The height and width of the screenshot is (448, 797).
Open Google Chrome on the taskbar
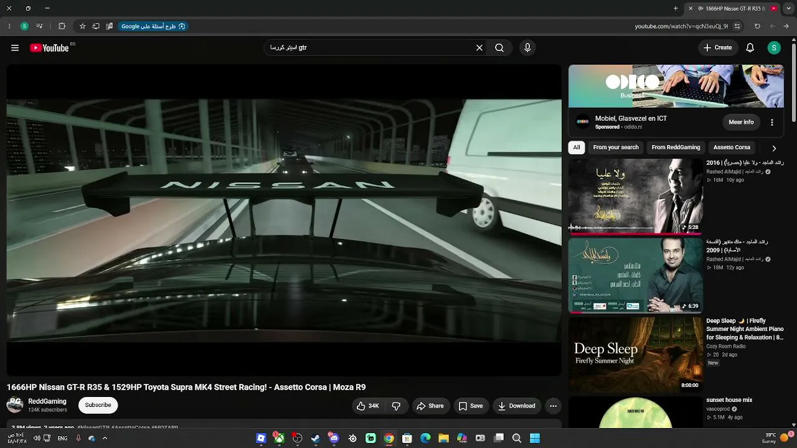(389, 439)
